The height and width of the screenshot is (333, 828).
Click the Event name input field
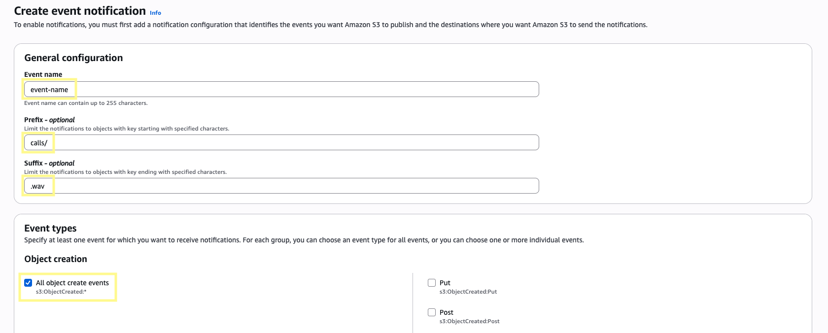pos(281,90)
